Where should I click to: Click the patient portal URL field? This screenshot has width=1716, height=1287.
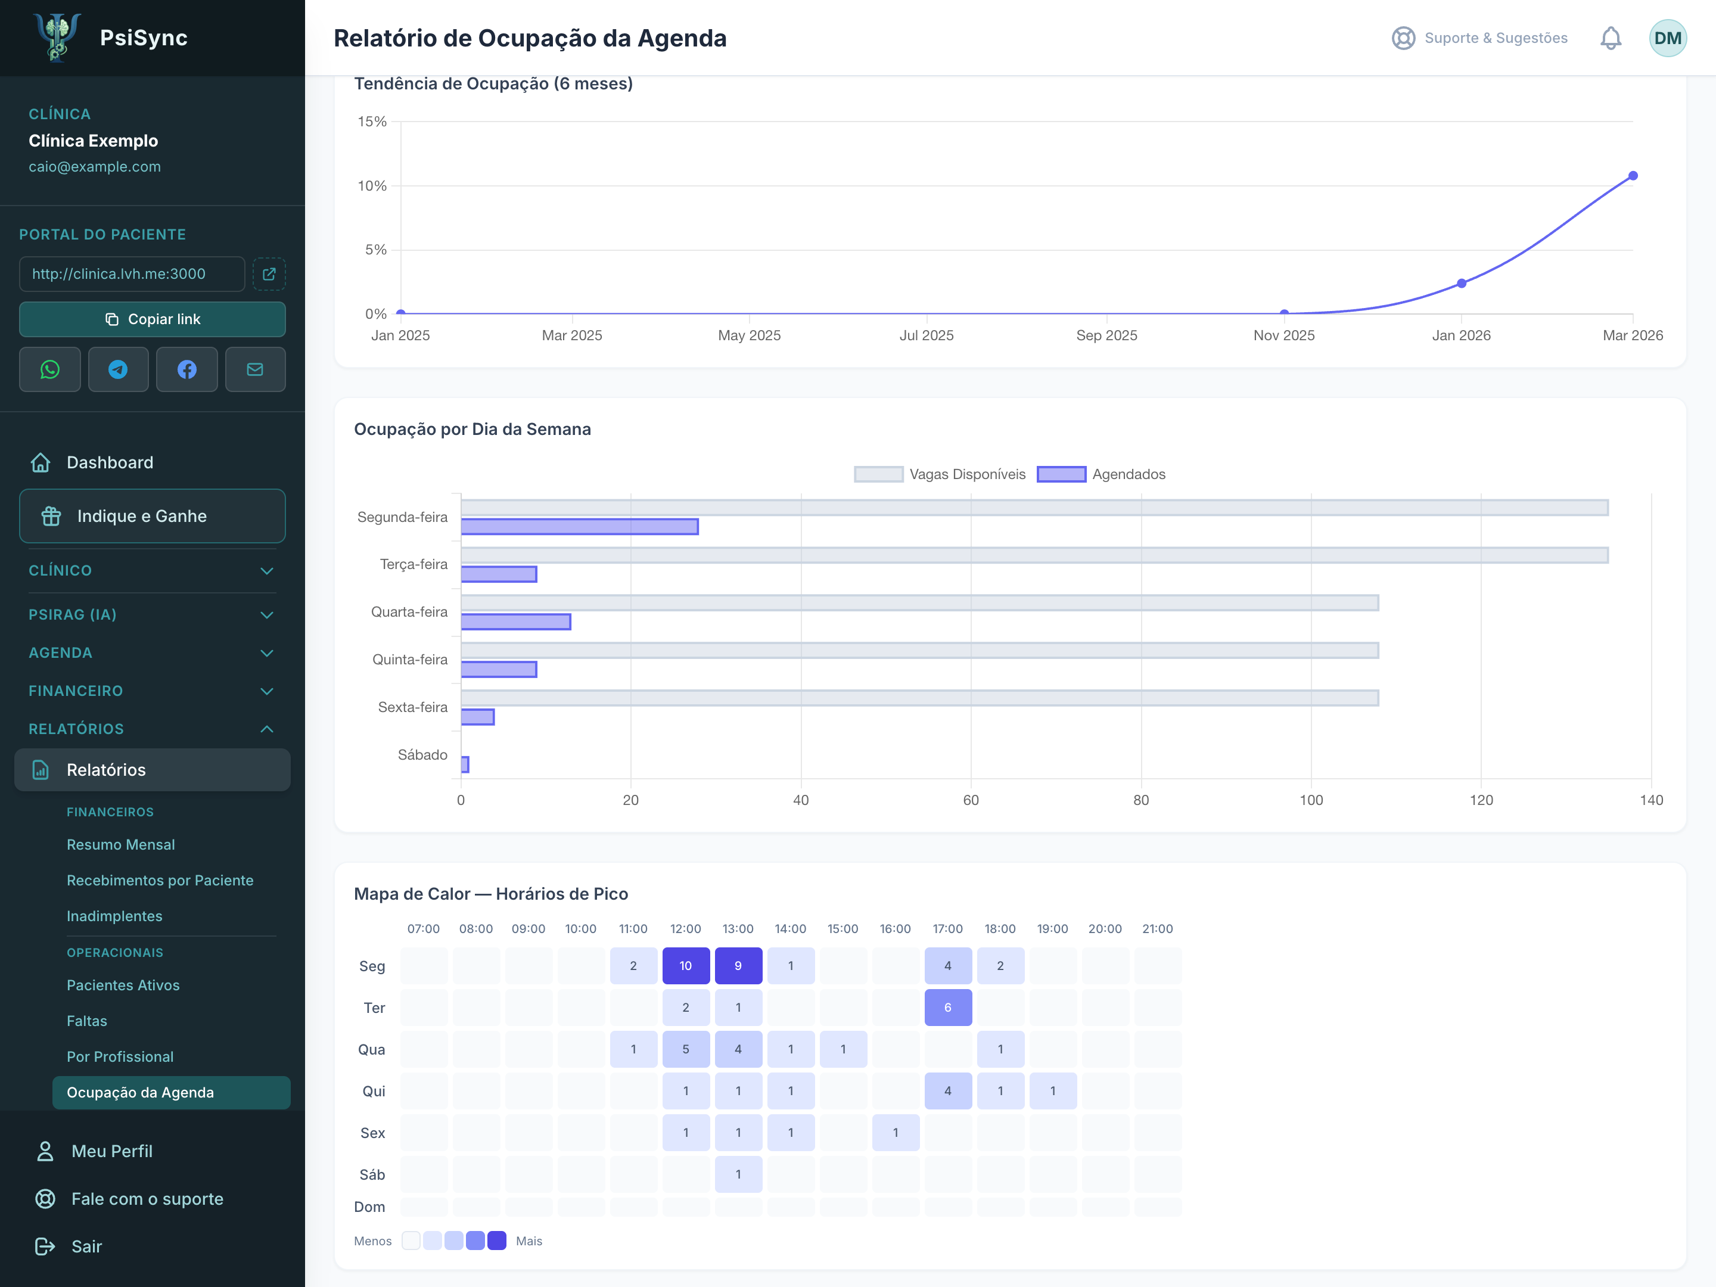click(132, 274)
